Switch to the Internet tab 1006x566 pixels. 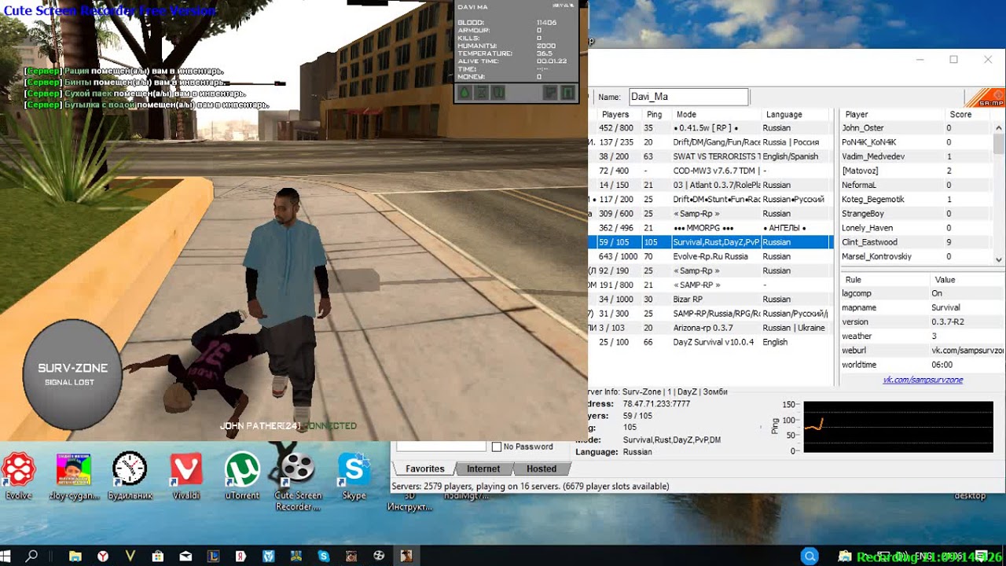pos(483,469)
